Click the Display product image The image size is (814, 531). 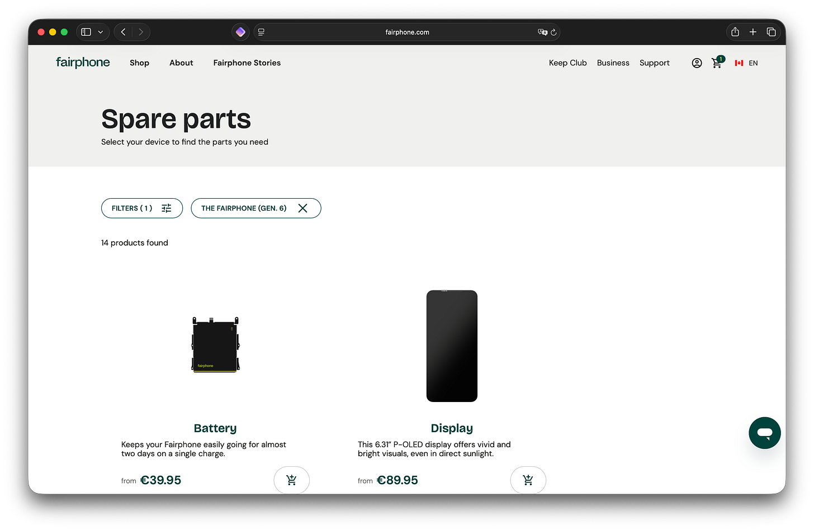(x=452, y=346)
